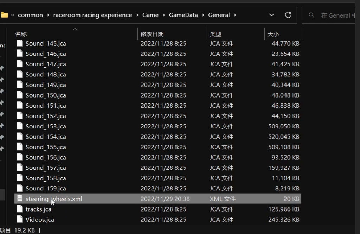
Task: Click file icon of Videos.jca
Action: [x=20, y=219]
